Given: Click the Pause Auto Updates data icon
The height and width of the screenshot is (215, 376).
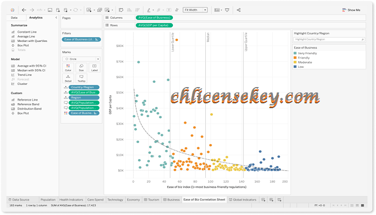Looking at the screenshot, I should [66, 10].
